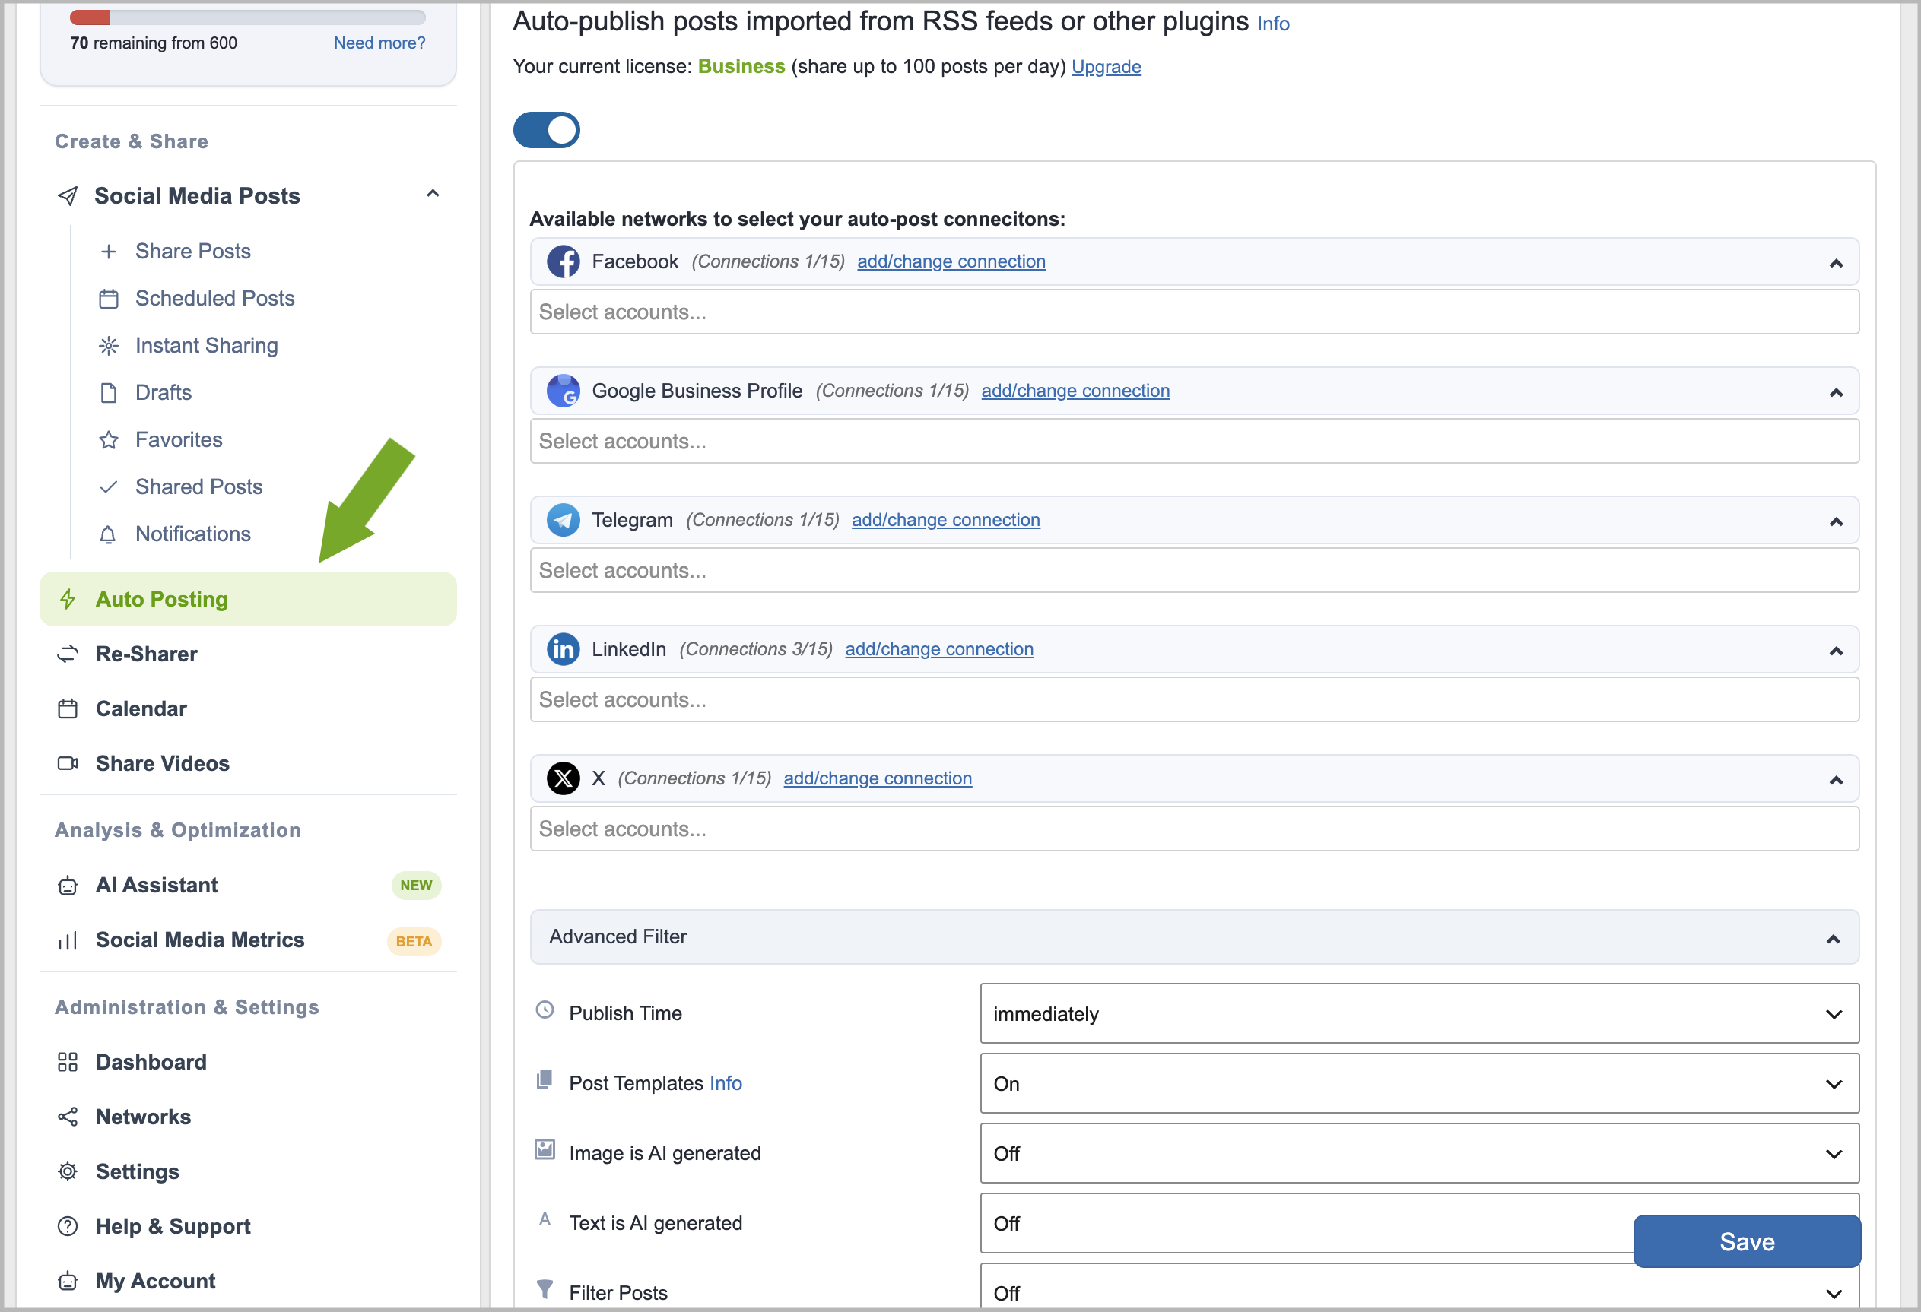Collapse the Social Media Posts submenu
Screen dimensions: 1921x1312
click(x=432, y=194)
